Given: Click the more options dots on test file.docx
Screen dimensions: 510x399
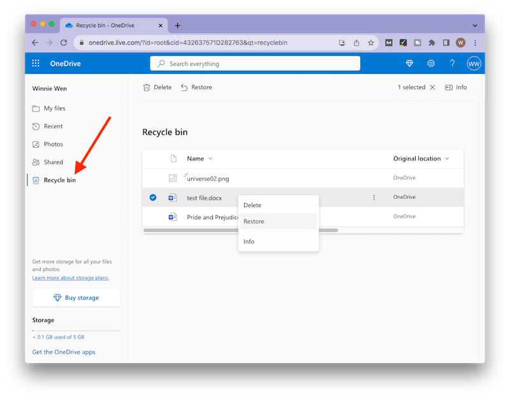Looking at the screenshot, I should [374, 198].
